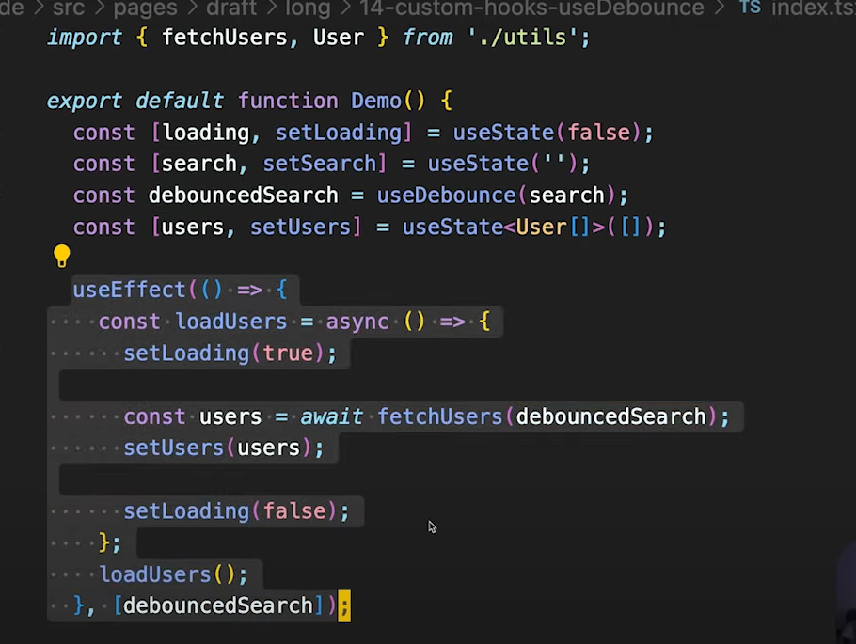The image size is (856, 644).
Task: Click the 'setLoading(false)' statement
Action: pos(236,511)
